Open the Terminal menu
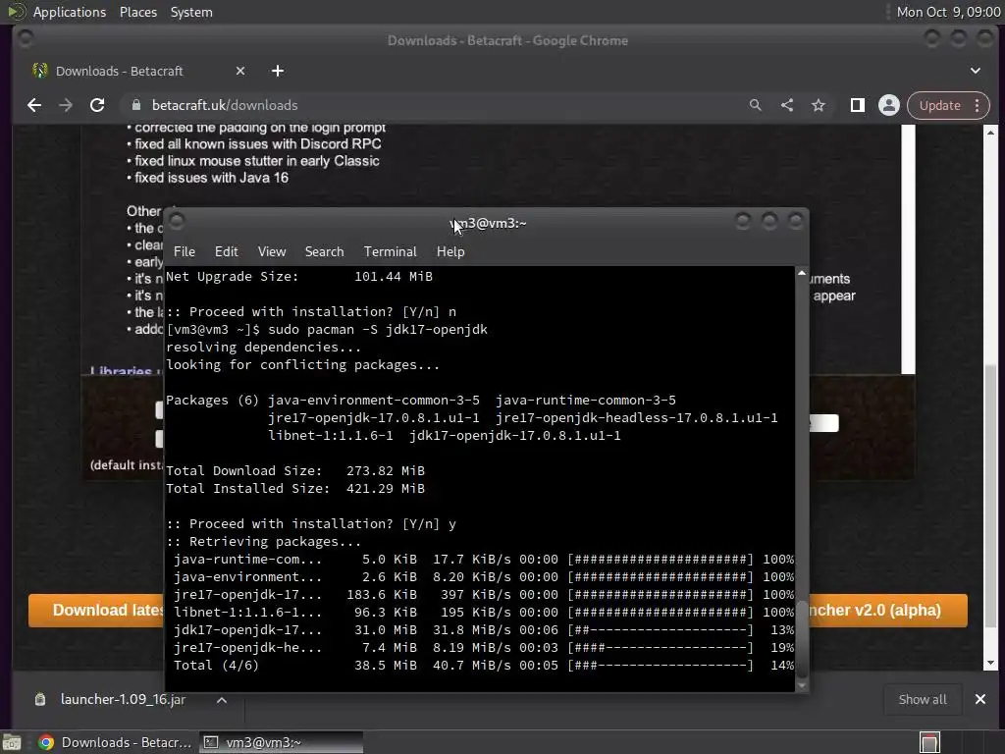This screenshot has height=754, width=1005. [x=390, y=251]
